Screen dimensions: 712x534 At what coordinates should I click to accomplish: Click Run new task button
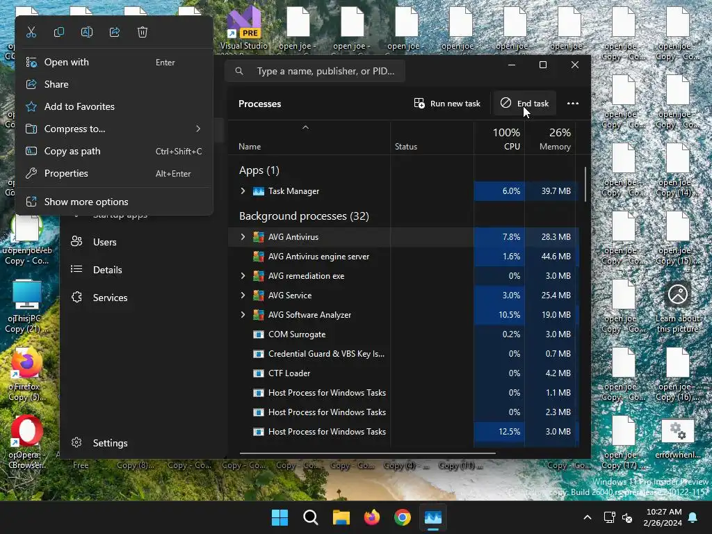click(447, 104)
